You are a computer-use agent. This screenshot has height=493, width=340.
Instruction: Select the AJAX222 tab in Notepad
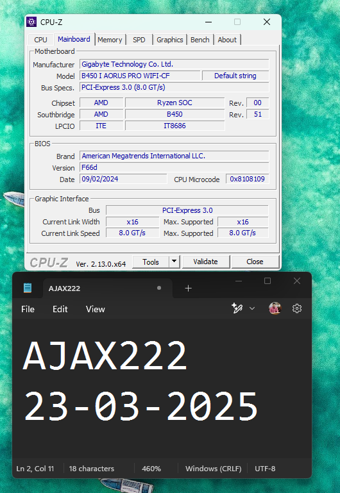coord(108,288)
